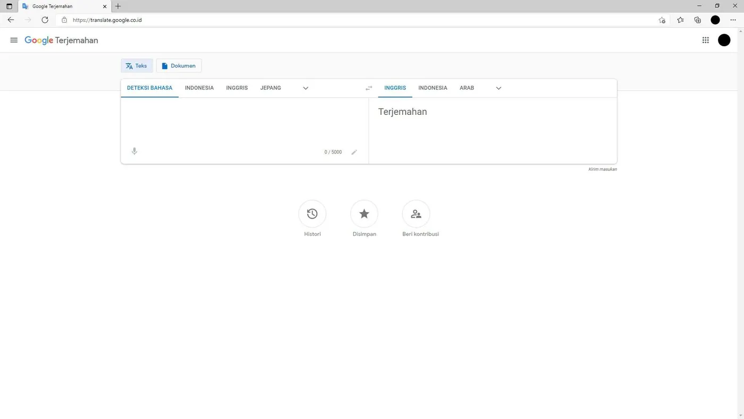The height and width of the screenshot is (419, 744).
Task: Open Beri kontribusi contribute page
Action: [x=416, y=214]
